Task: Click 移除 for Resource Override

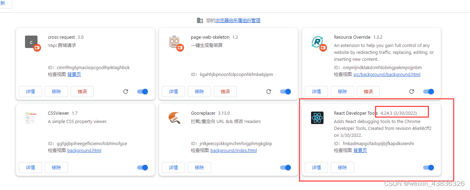Action: pos(342,92)
